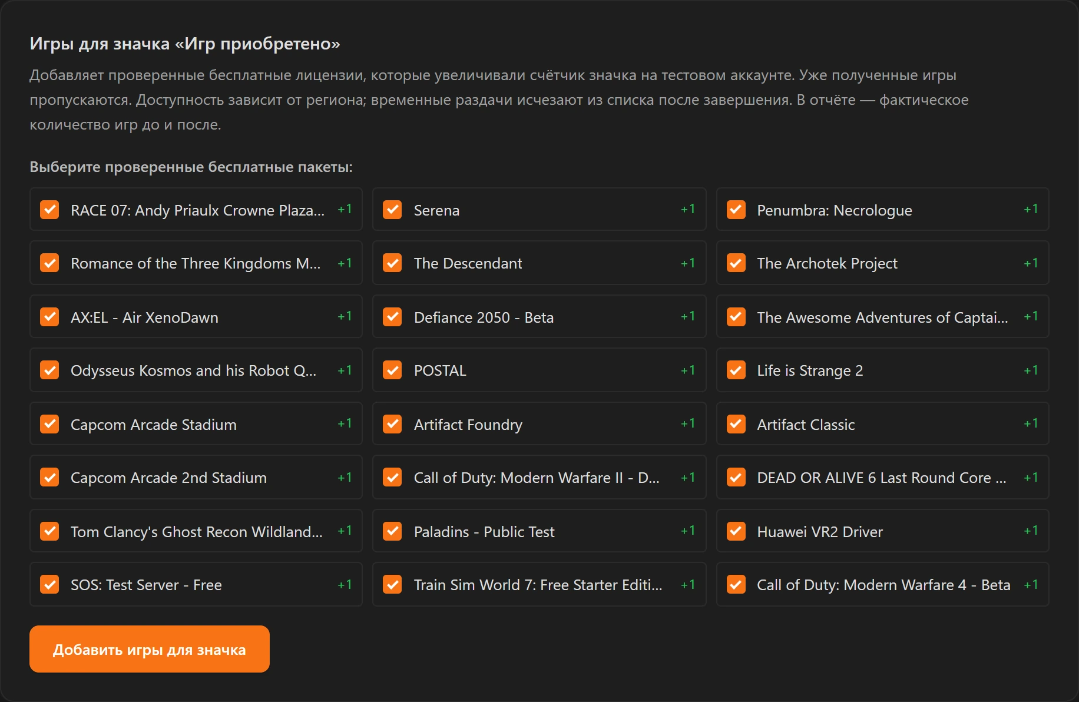Image resolution: width=1079 pixels, height=702 pixels.
Task: Click the Huawei VR2 Driver label
Action: pyautogui.click(x=820, y=532)
